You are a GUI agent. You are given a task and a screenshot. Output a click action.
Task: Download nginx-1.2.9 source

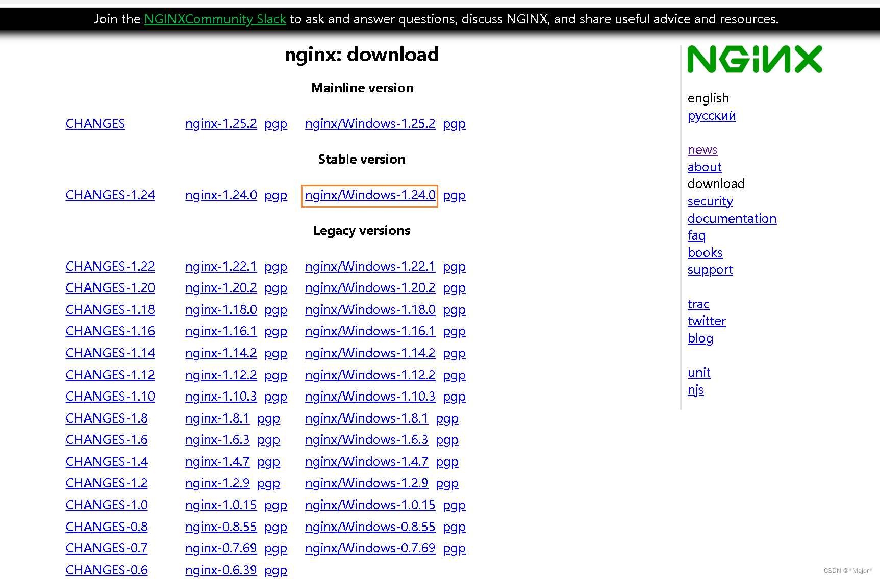(217, 483)
